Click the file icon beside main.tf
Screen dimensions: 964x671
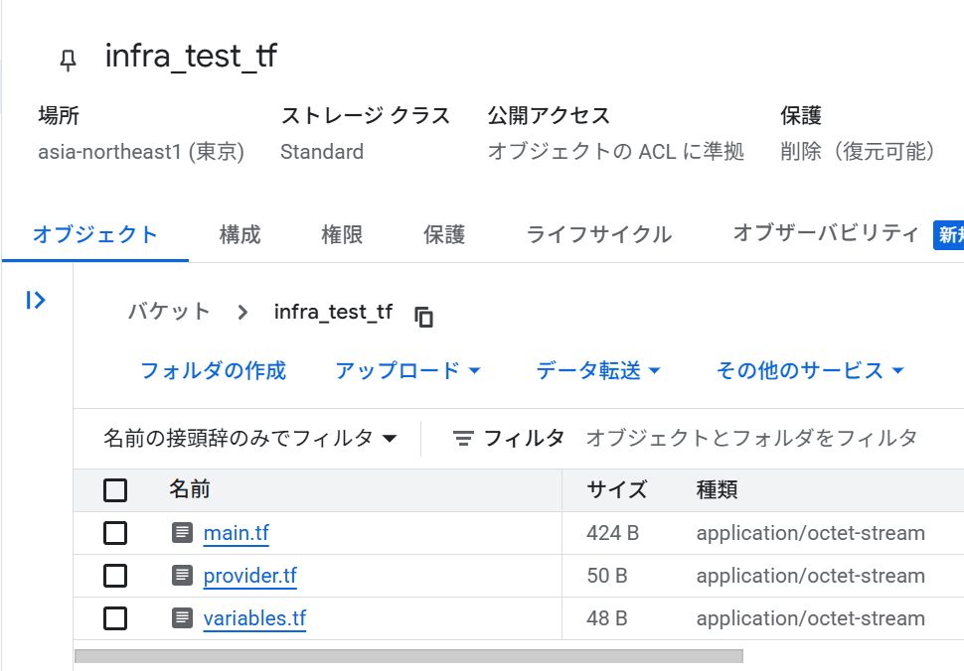point(182,532)
